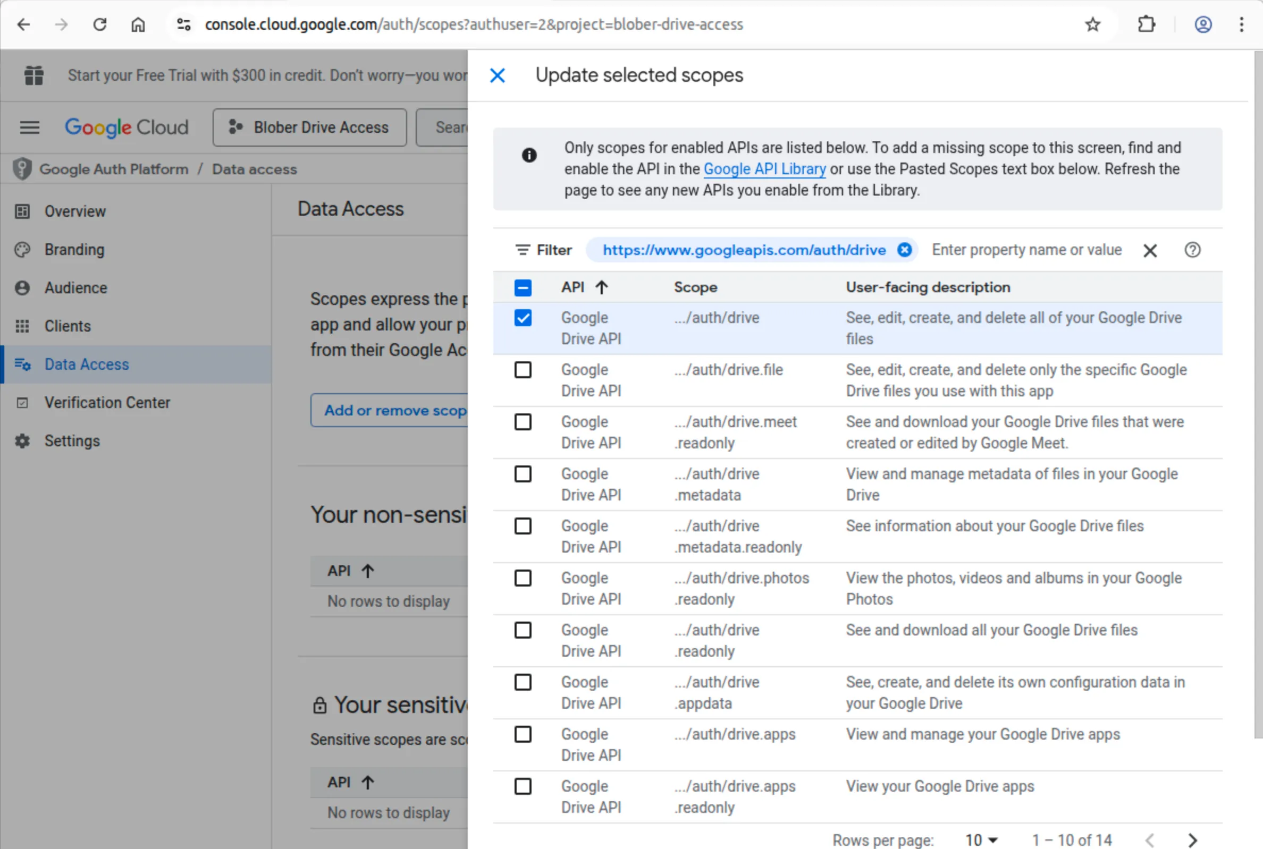Click the Google Auth Platform key icon
Screen dimensions: 1263x849
pos(22,168)
